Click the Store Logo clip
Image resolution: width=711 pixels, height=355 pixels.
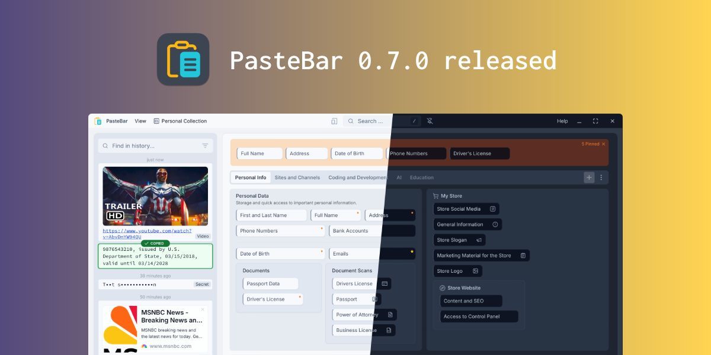(457, 271)
